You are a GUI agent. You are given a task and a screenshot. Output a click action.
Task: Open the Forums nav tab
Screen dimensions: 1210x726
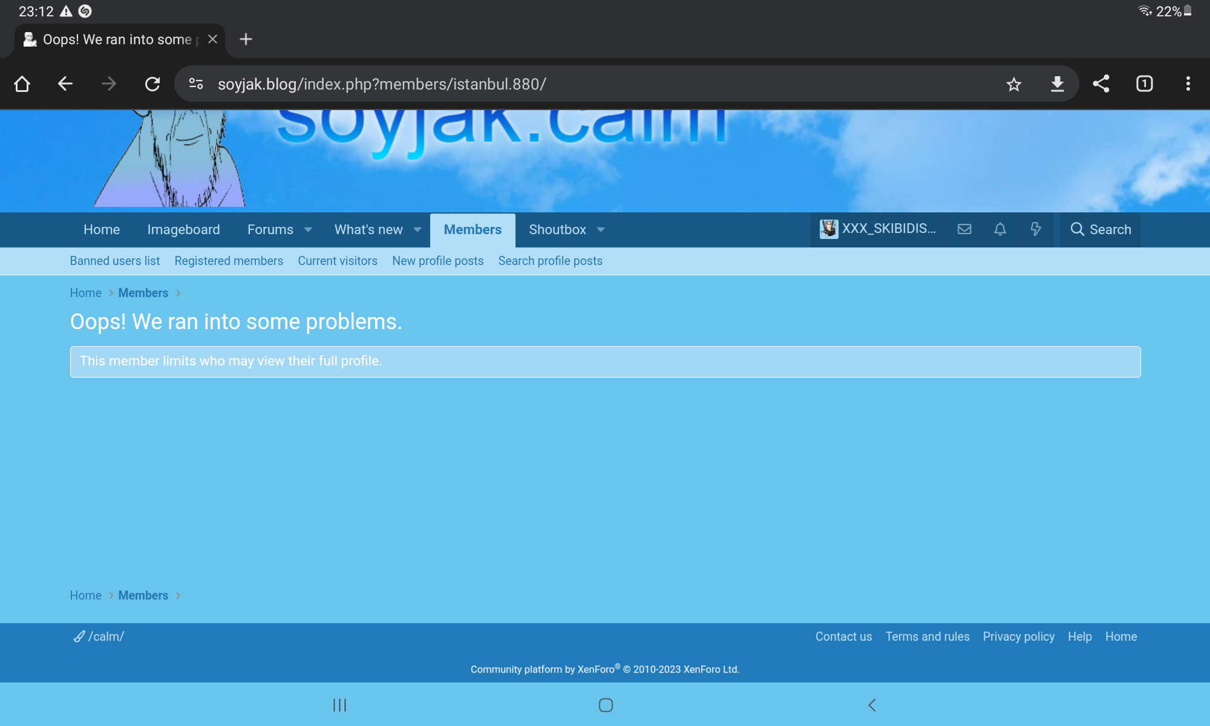pyautogui.click(x=270, y=230)
